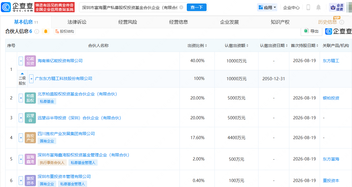Open 深圳市重投资本管理有限公司 link
The image size is (352, 187).
(x=64, y=176)
